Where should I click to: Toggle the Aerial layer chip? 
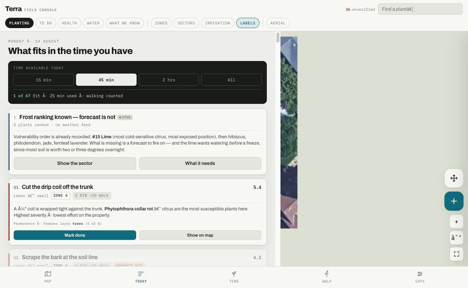click(x=278, y=23)
